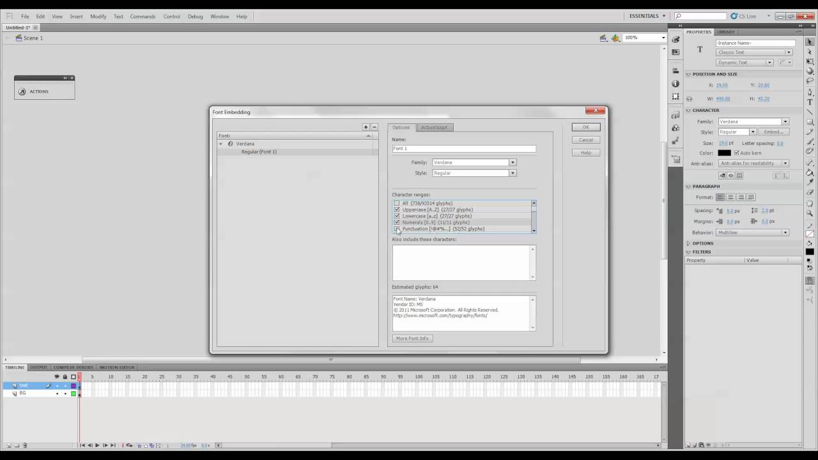This screenshot has height=460, width=818.
Task: Open the Control menu
Action: click(x=171, y=17)
